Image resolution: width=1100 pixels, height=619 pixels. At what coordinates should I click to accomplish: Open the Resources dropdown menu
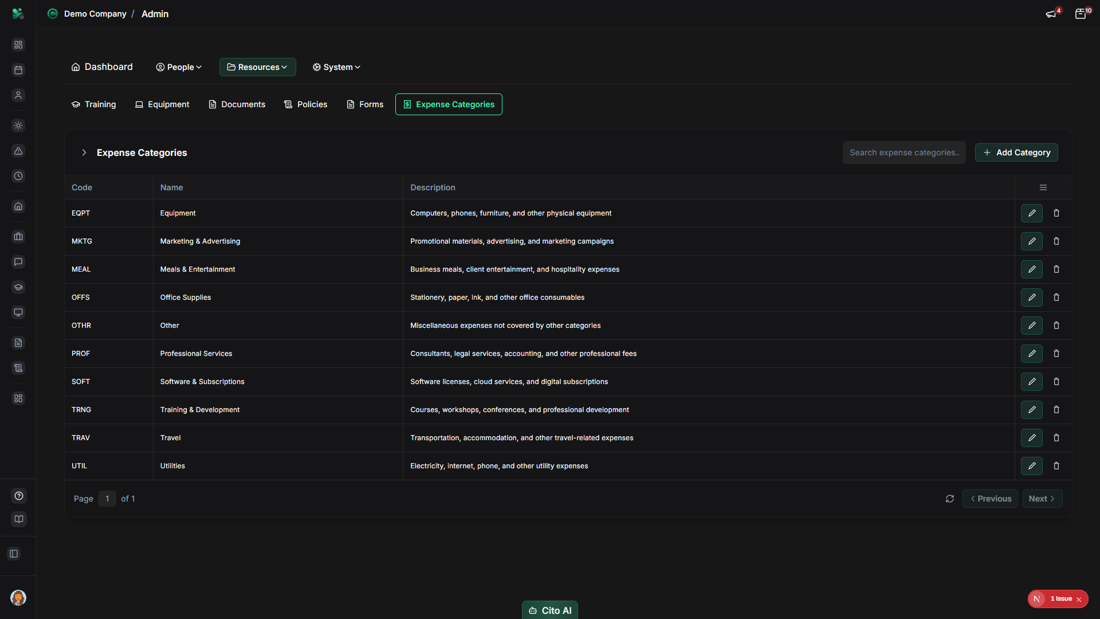pyautogui.click(x=257, y=67)
